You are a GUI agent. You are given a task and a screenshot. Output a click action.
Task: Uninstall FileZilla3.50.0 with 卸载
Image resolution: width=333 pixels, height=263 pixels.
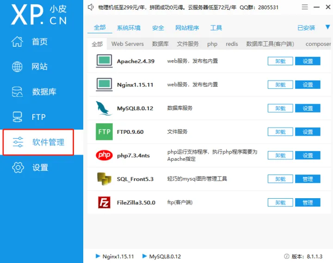click(280, 203)
